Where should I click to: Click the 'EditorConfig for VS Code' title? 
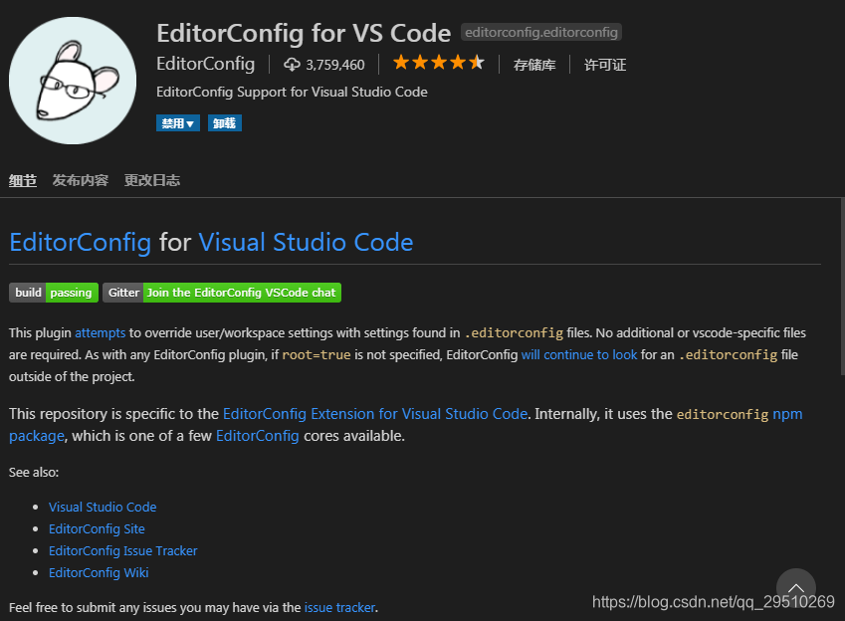[x=304, y=33]
